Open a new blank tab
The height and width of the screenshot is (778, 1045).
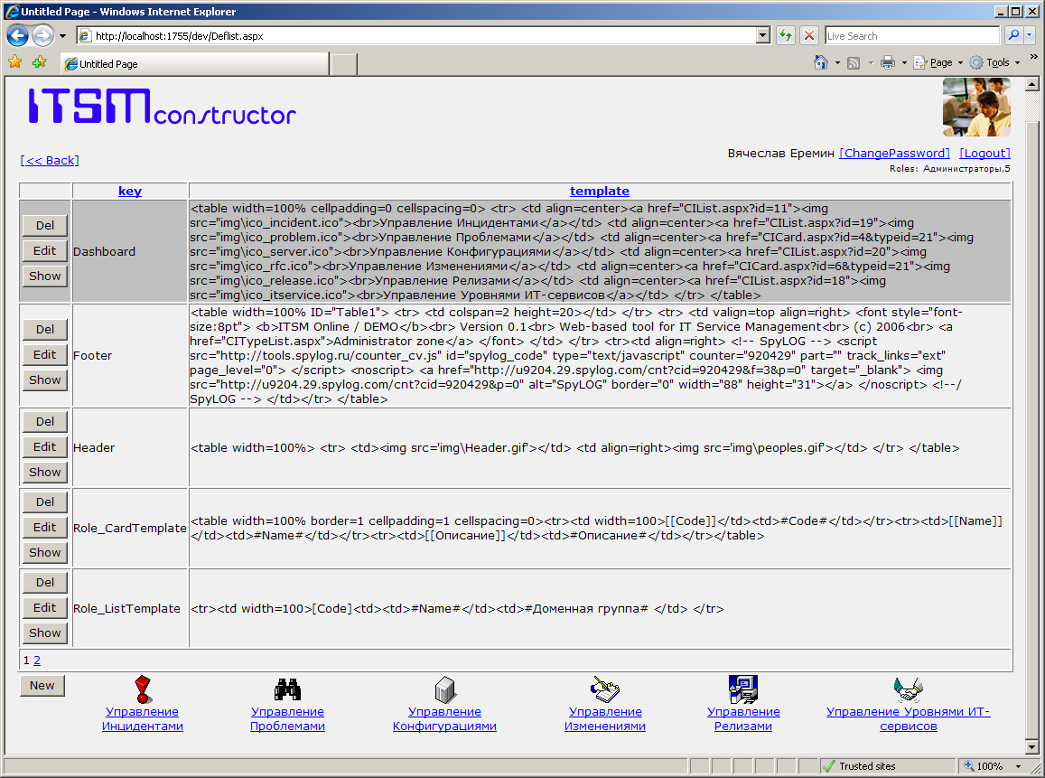344,65
